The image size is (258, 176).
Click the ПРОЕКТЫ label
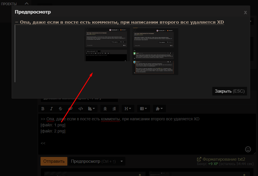[x=9, y=4]
